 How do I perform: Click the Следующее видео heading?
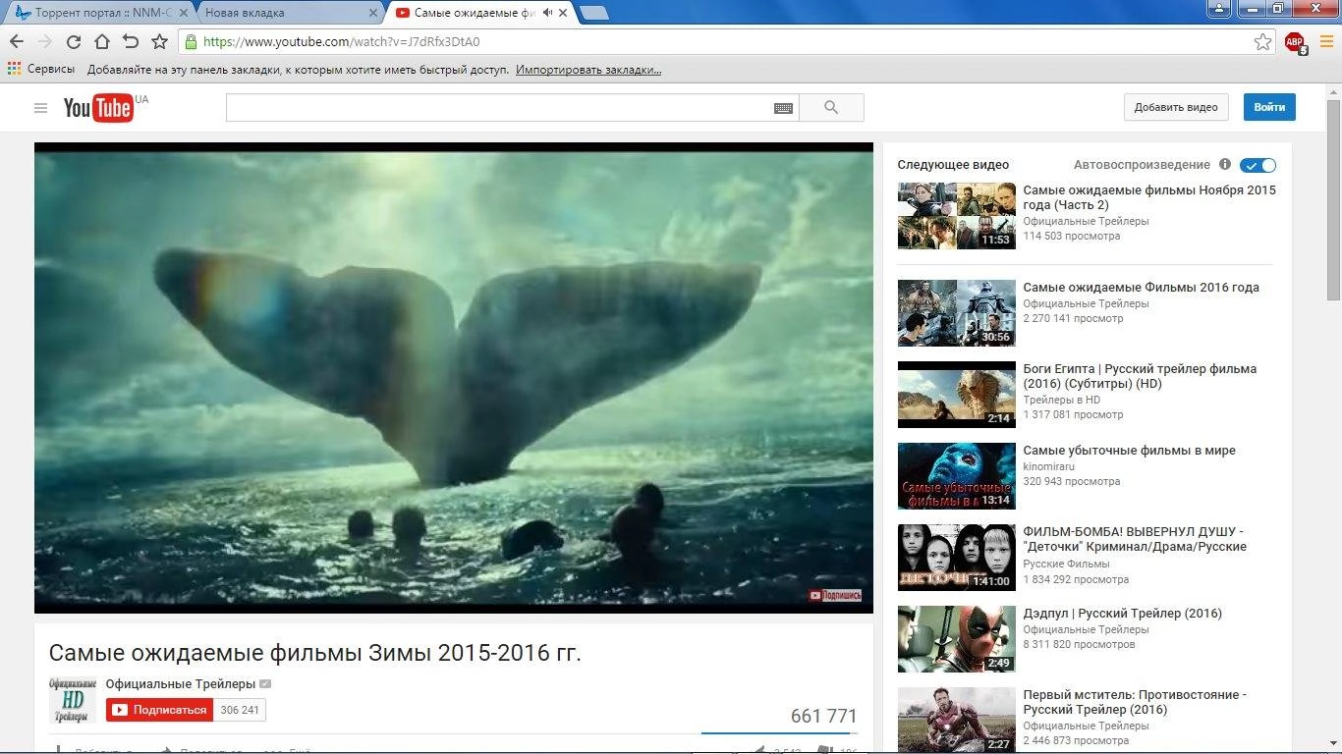(953, 165)
